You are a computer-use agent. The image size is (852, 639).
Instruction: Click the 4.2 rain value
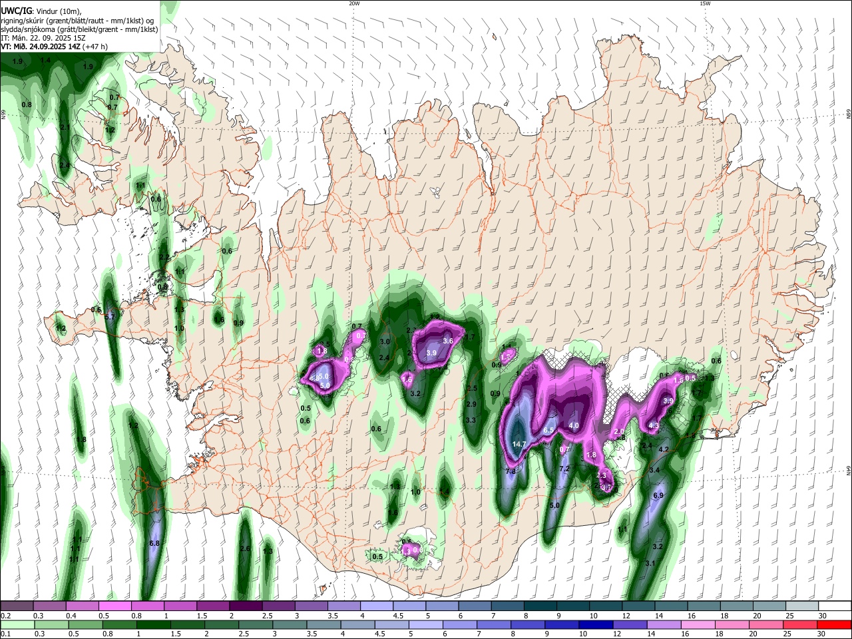click(663, 450)
